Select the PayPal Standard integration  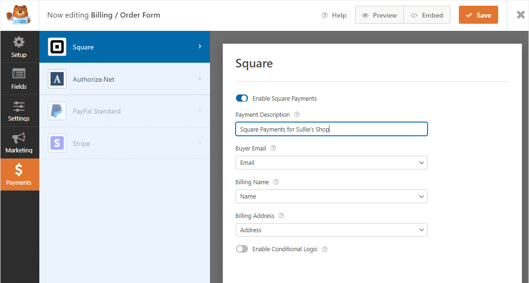124,111
